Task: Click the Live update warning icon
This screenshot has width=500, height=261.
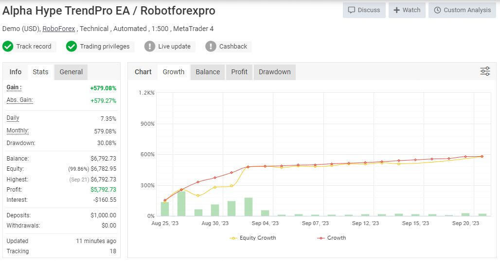Action: point(150,47)
